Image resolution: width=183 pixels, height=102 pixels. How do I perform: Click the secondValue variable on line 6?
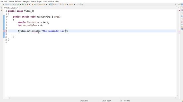pyautogui.click(x=30, y=25)
